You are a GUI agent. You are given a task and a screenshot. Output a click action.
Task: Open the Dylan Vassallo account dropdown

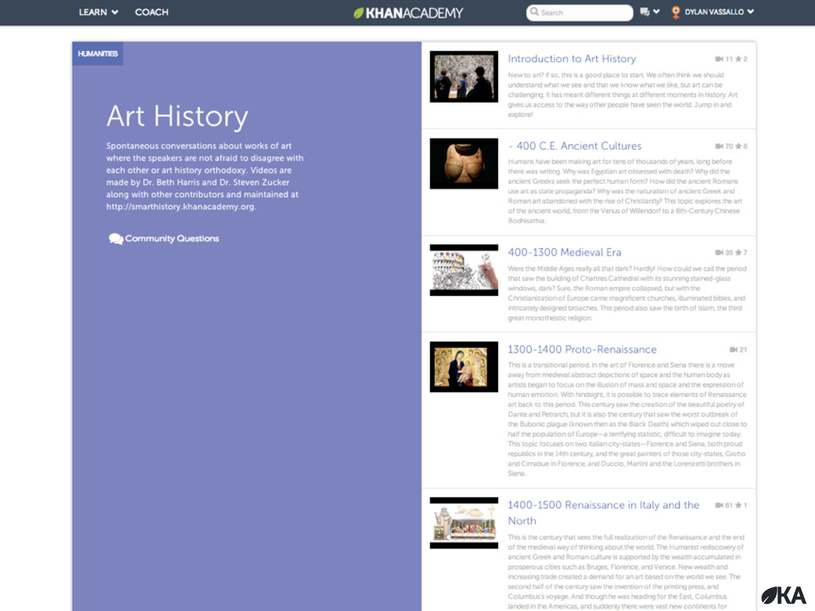pos(719,12)
